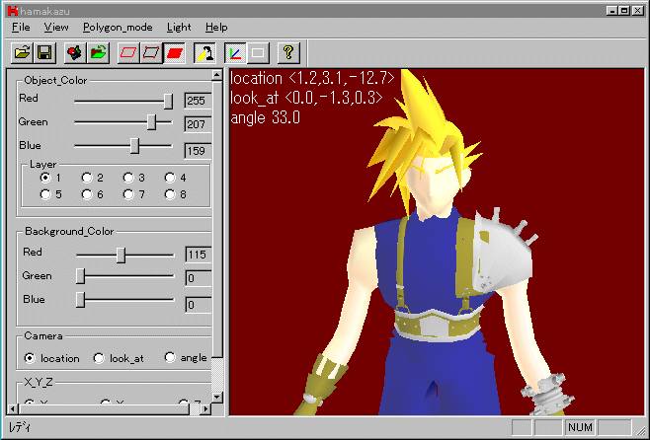The image size is (650, 440).
Task: Select Layer 2 radio button
Action: [x=87, y=178]
